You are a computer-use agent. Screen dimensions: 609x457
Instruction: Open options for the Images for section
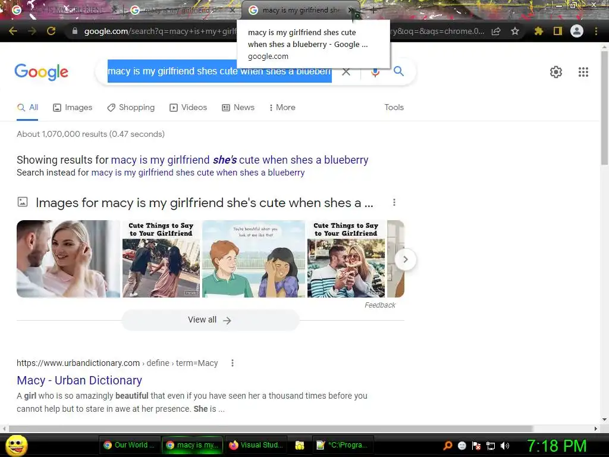[x=394, y=202]
